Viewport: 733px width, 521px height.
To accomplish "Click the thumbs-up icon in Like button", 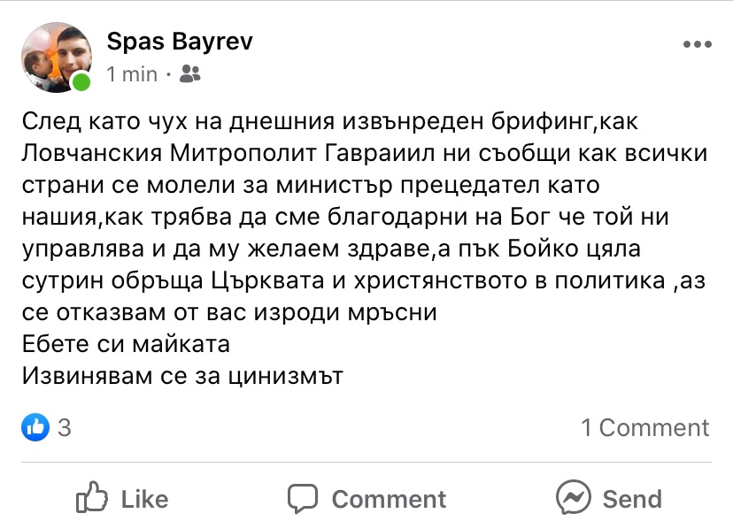I will coord(92,497).
